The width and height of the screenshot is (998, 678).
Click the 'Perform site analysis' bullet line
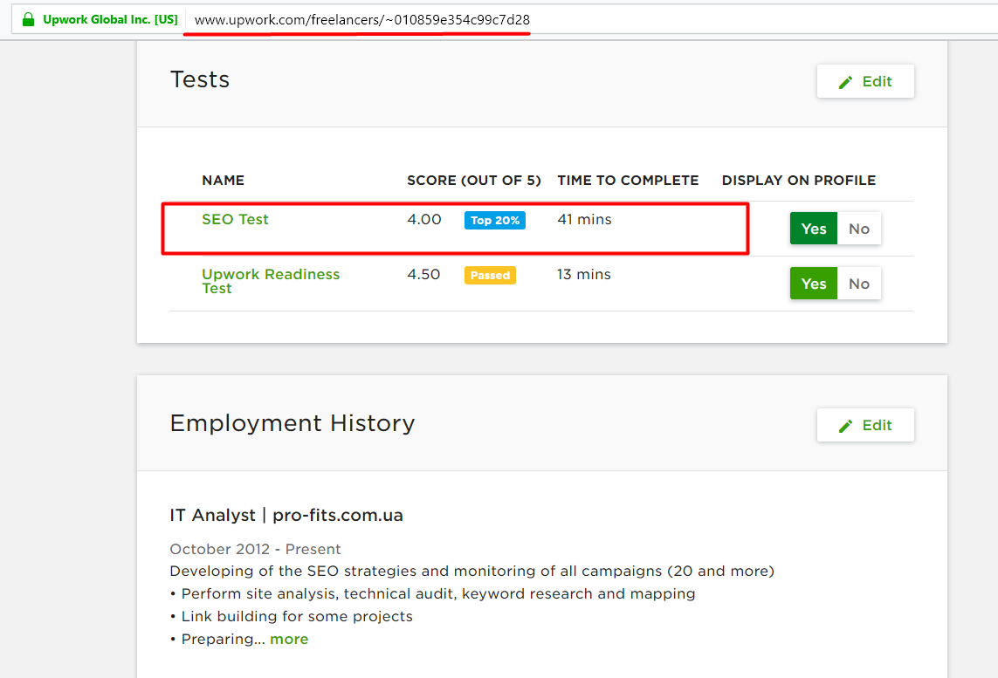click(433, 594)
